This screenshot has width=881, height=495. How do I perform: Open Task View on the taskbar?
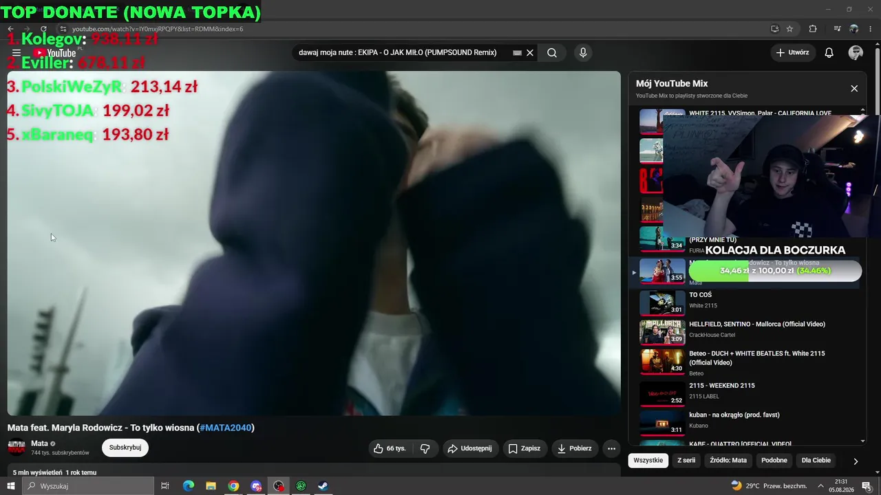165,486
